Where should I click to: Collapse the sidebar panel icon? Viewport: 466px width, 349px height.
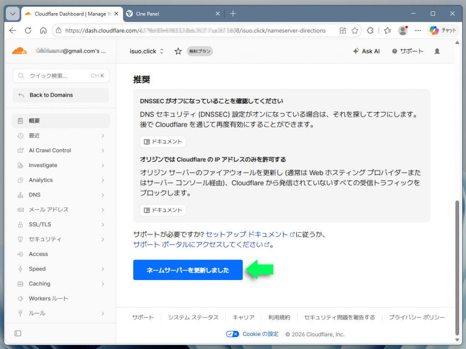tap(18, 333)
